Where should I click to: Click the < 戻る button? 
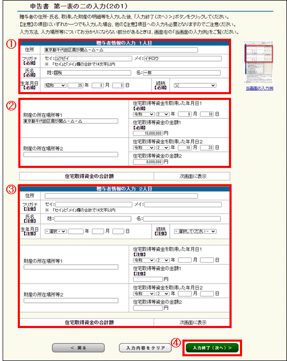(x=78, y=347)
